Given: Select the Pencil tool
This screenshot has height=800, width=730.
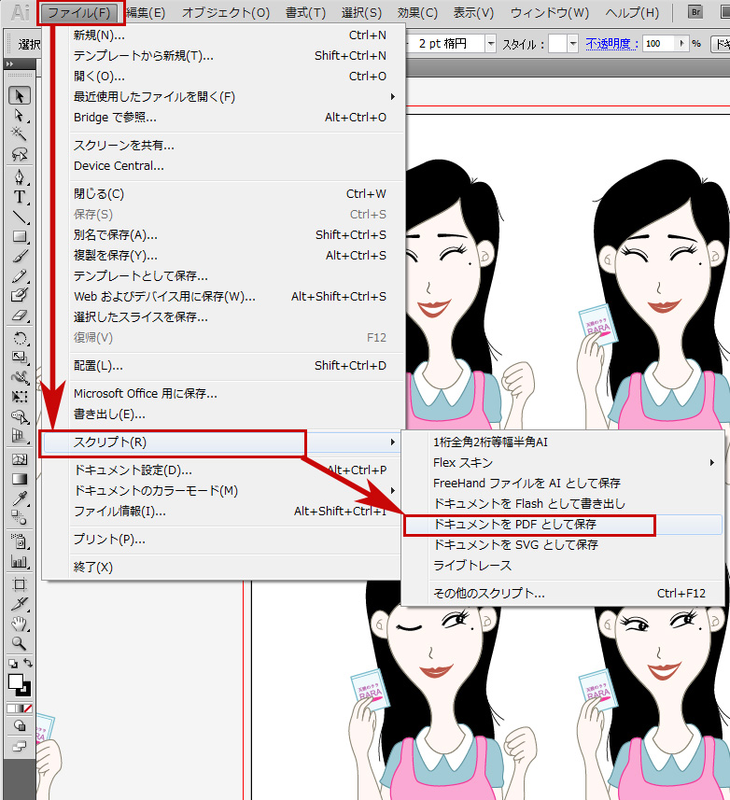Looking at the screenshot, I should tap(20, 275).
